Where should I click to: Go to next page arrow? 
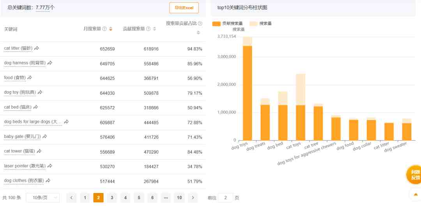click(x=193, y=198)
